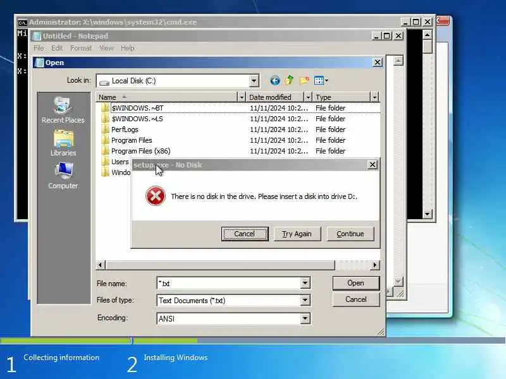Image resolution: width=506 pixels, height=379 pixels.
Task: Minimize the cmd.exe window
Action: (405, 22)
